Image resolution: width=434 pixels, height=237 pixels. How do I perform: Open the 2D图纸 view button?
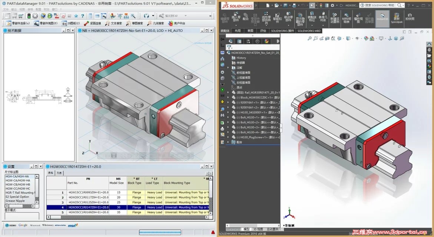(71, 23)
